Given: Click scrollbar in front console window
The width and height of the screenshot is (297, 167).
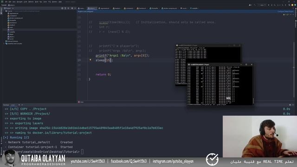Looking at the screenshot, I should (x=253, y=101).
